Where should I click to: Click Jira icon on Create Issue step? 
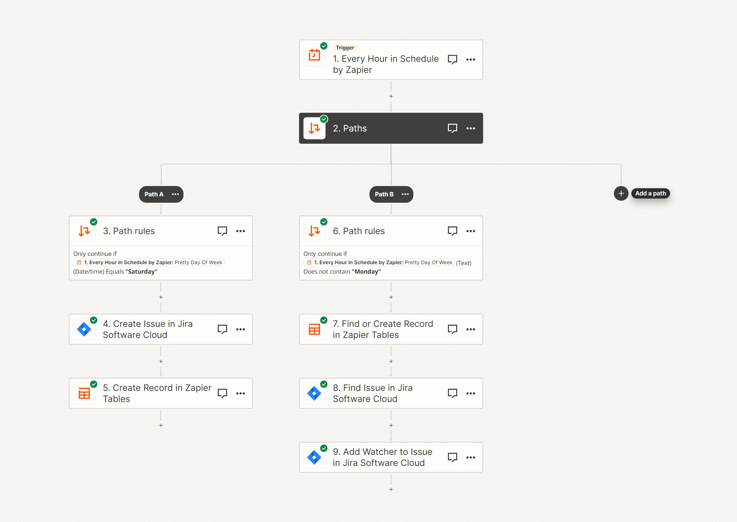[x=84, y=329]
